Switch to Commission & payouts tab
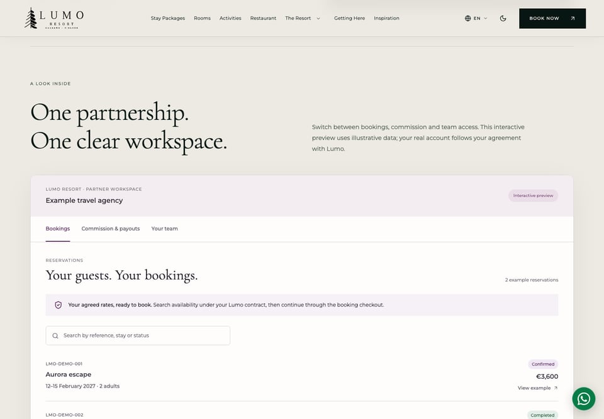The width and height of the screenshot is (604, 419). [x=111, y=229]
